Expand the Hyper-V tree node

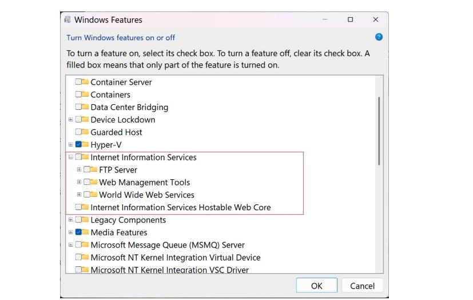click(70, 145)
